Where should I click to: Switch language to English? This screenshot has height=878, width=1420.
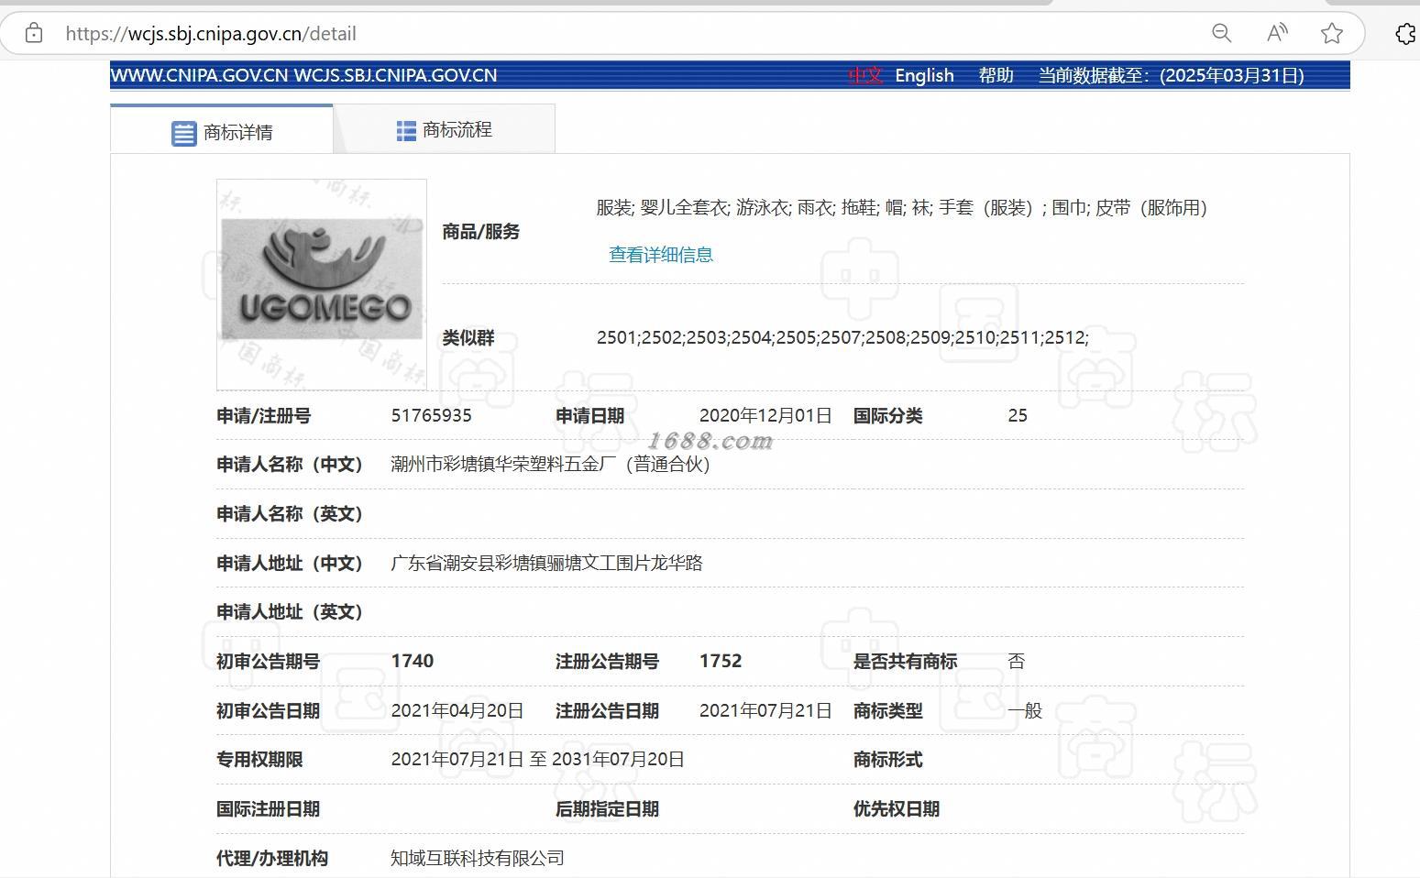924,75
